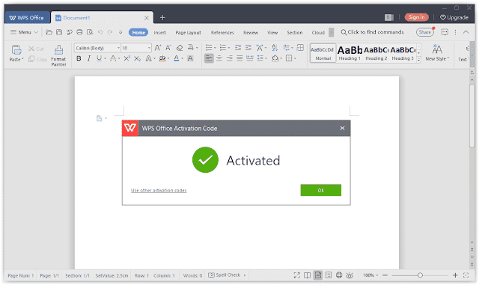This screenshot has height=285, width=479.
Task: Clear formatting with the eraser icon
Action: [180, 48]
